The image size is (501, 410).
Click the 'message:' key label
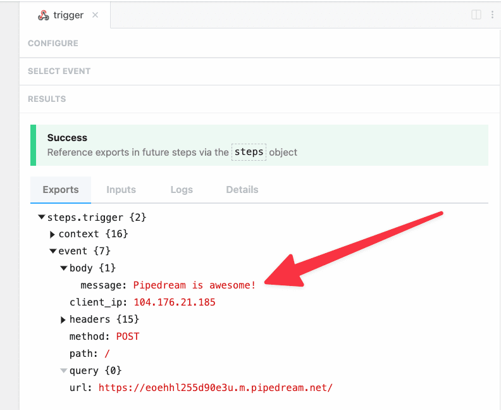(104, 285)
